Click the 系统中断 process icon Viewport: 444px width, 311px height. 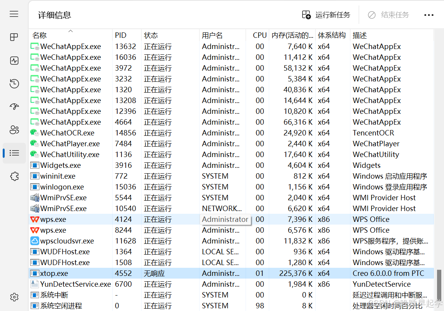(34, 295)
